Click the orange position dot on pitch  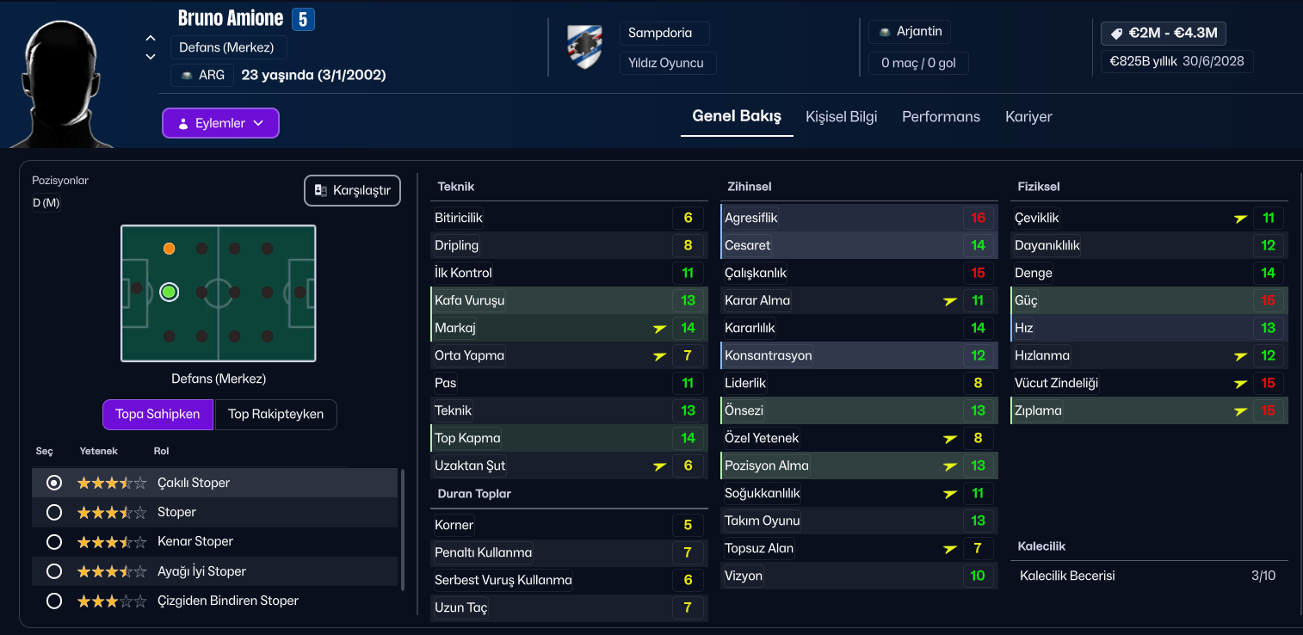(170, 249)
